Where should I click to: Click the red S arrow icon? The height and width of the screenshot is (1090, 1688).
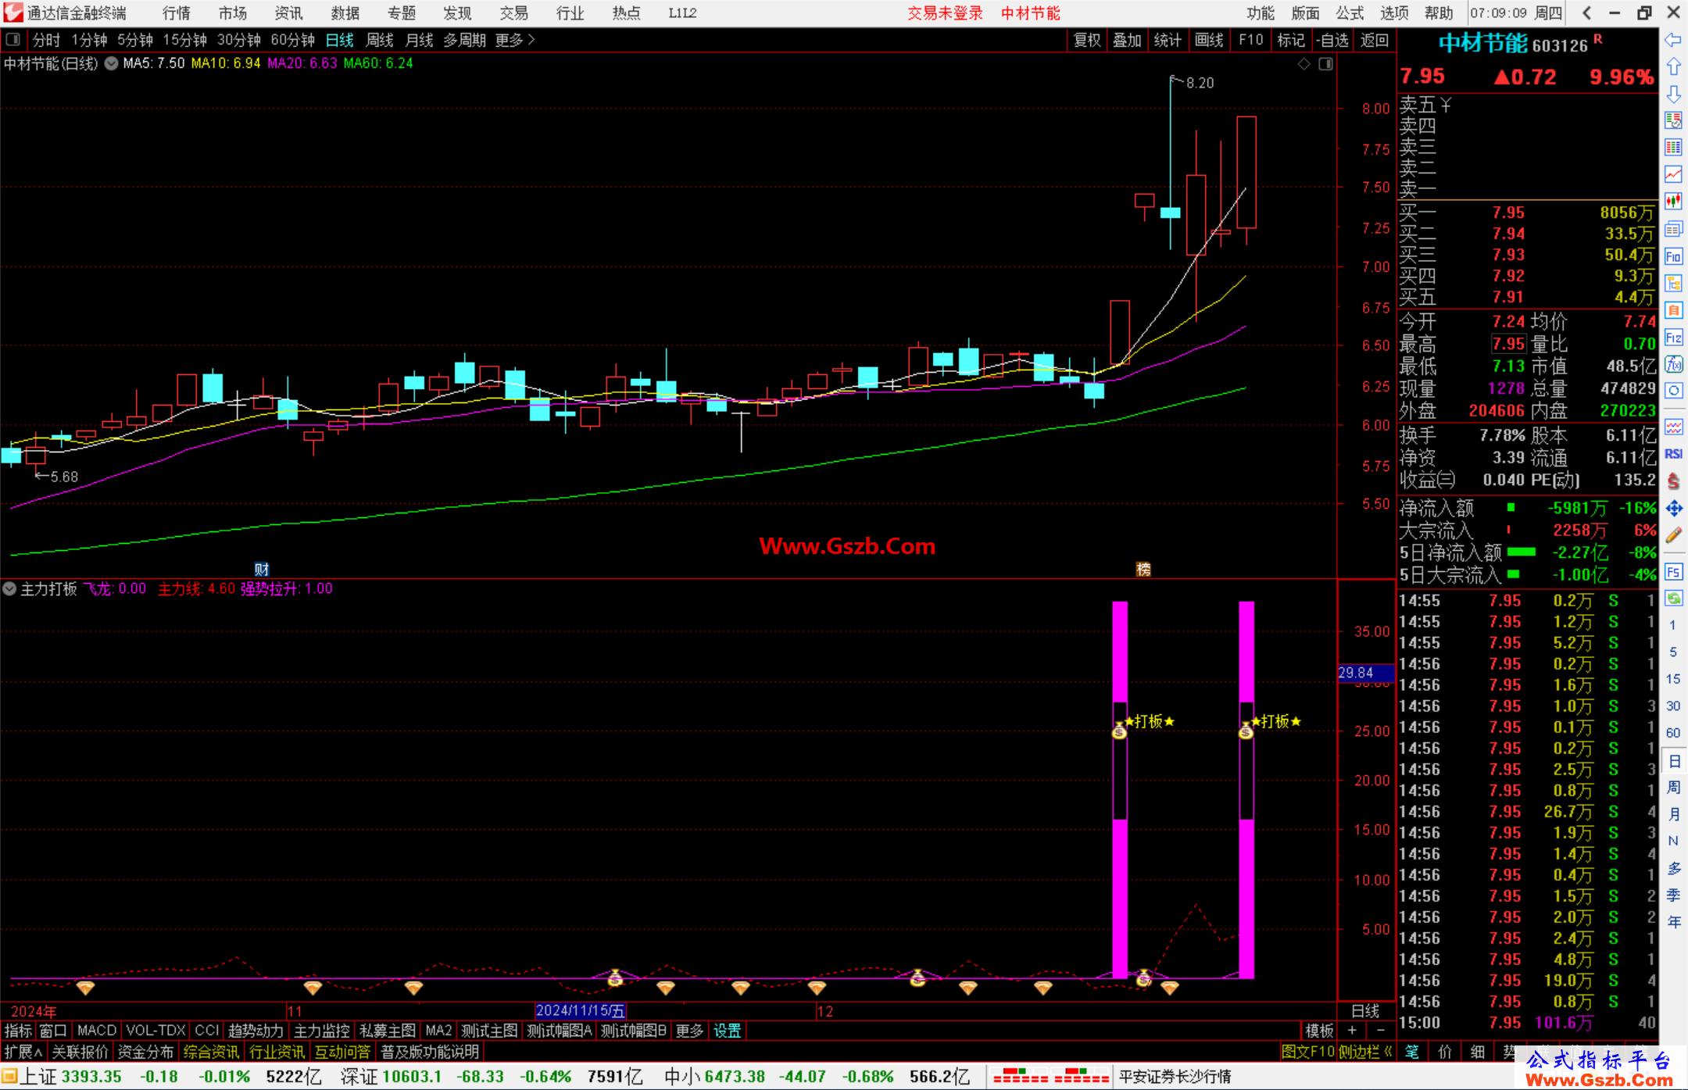(1673, 481)
